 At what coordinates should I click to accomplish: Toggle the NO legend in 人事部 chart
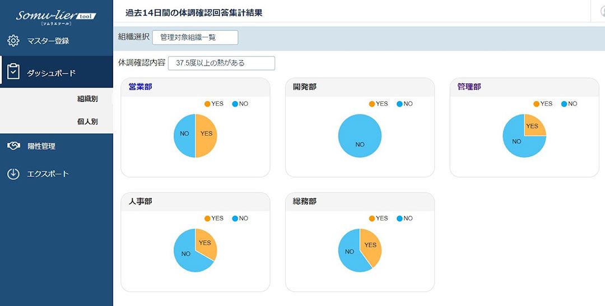coord(240,219)
